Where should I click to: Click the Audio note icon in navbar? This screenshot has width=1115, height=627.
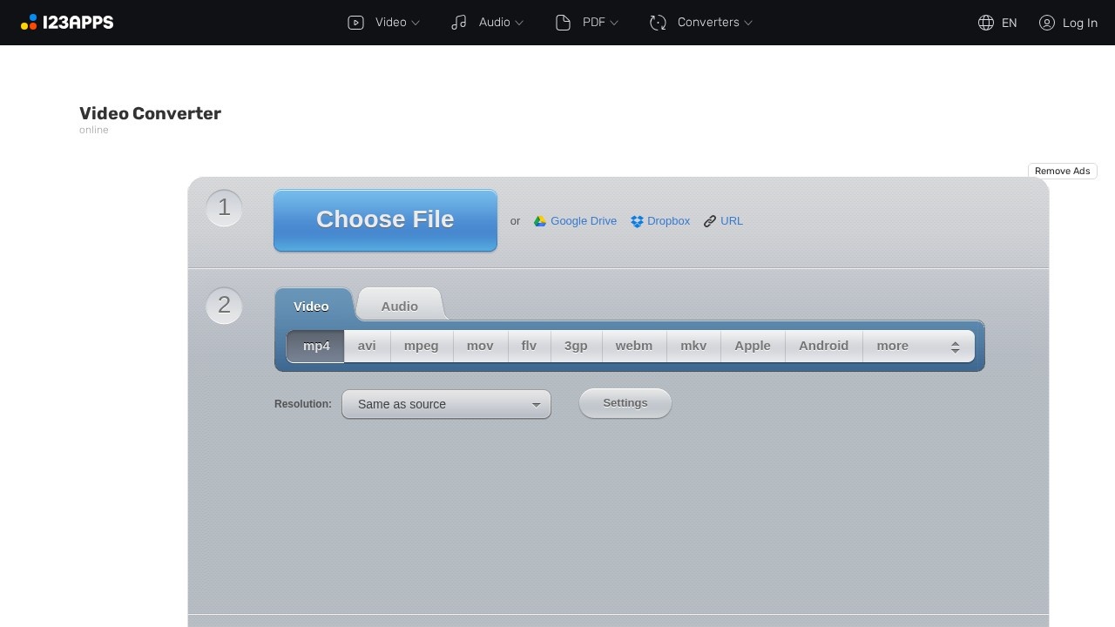[459, 22]
